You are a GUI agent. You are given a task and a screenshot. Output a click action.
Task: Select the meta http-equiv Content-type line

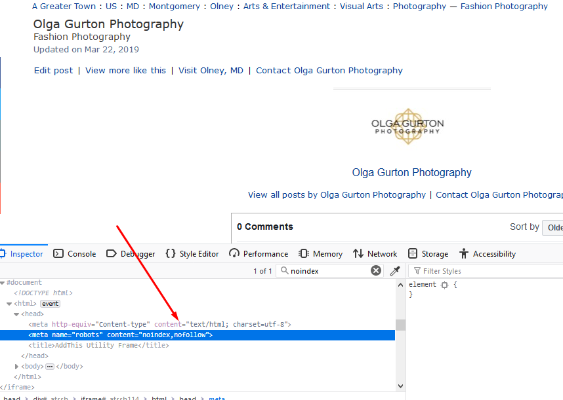(160, 325)
